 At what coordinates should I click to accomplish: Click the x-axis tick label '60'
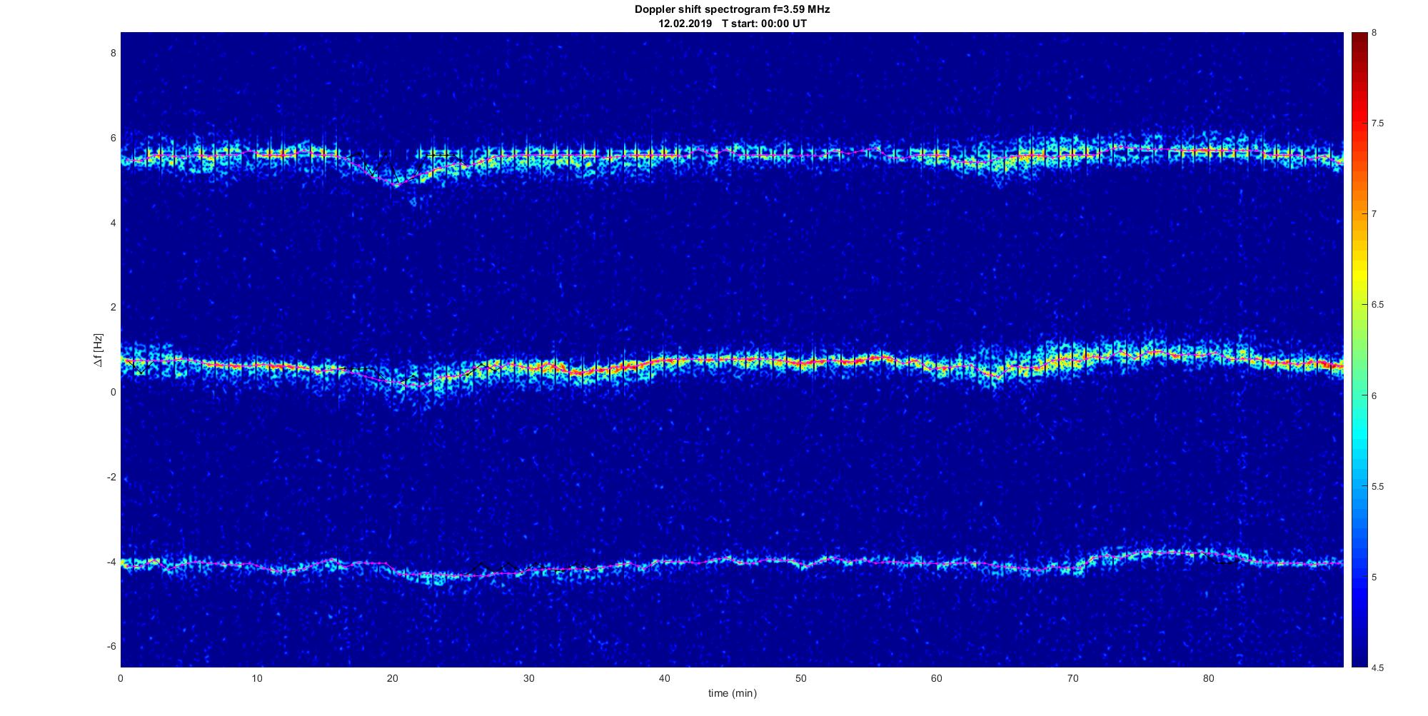tap(937, 679)
